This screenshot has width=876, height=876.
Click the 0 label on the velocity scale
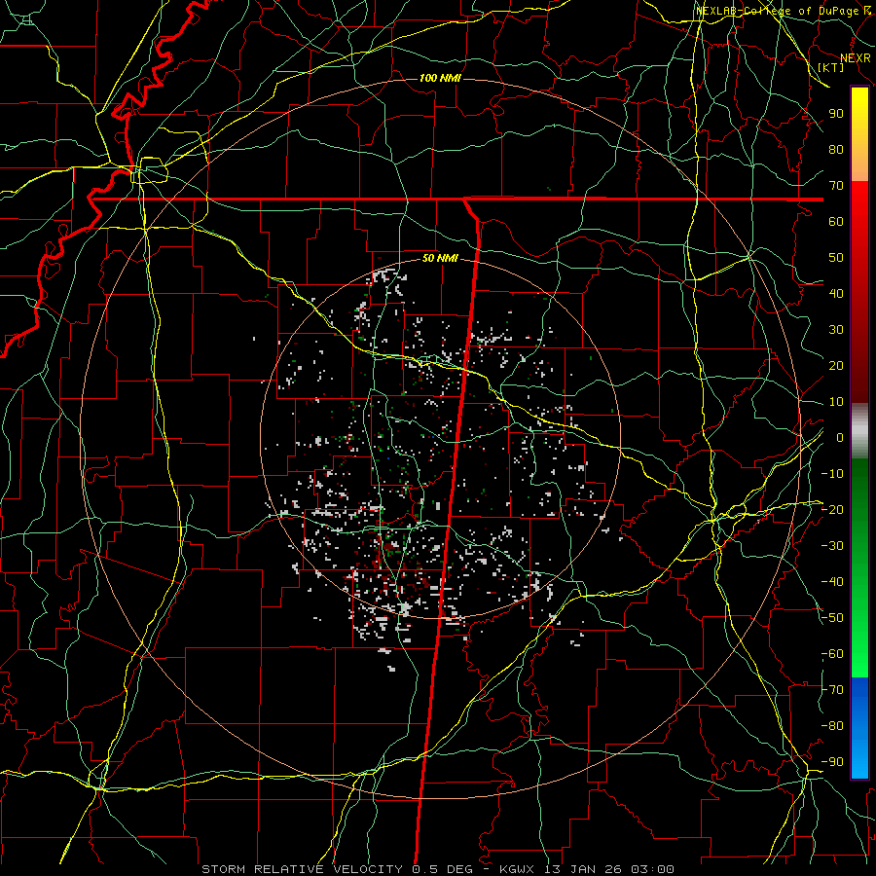pos(840,438)
